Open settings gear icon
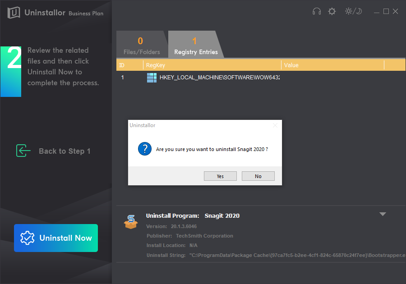 tap(332, 11)
